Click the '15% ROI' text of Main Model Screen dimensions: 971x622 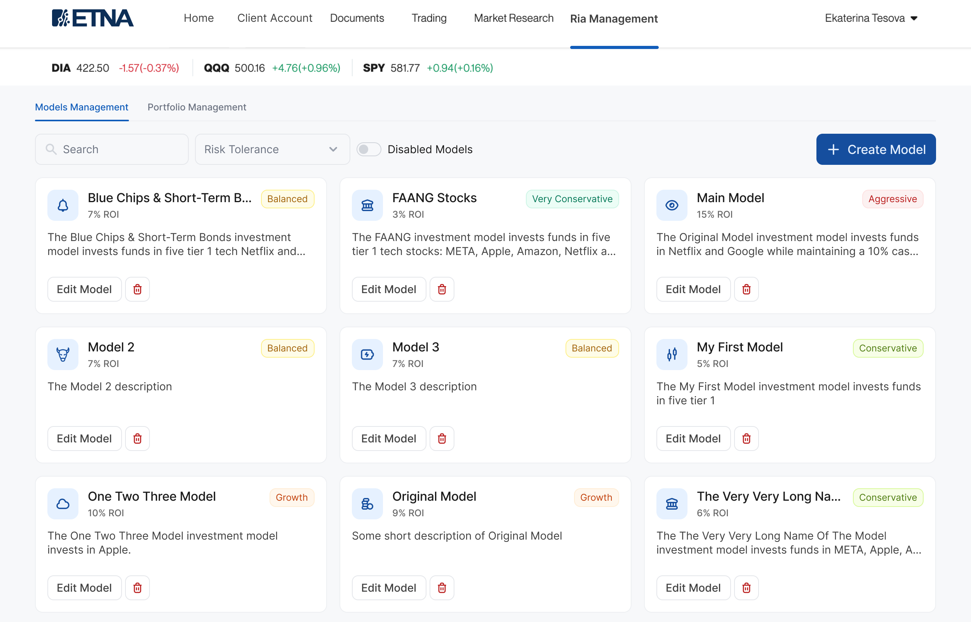click(x=714, y=215)
